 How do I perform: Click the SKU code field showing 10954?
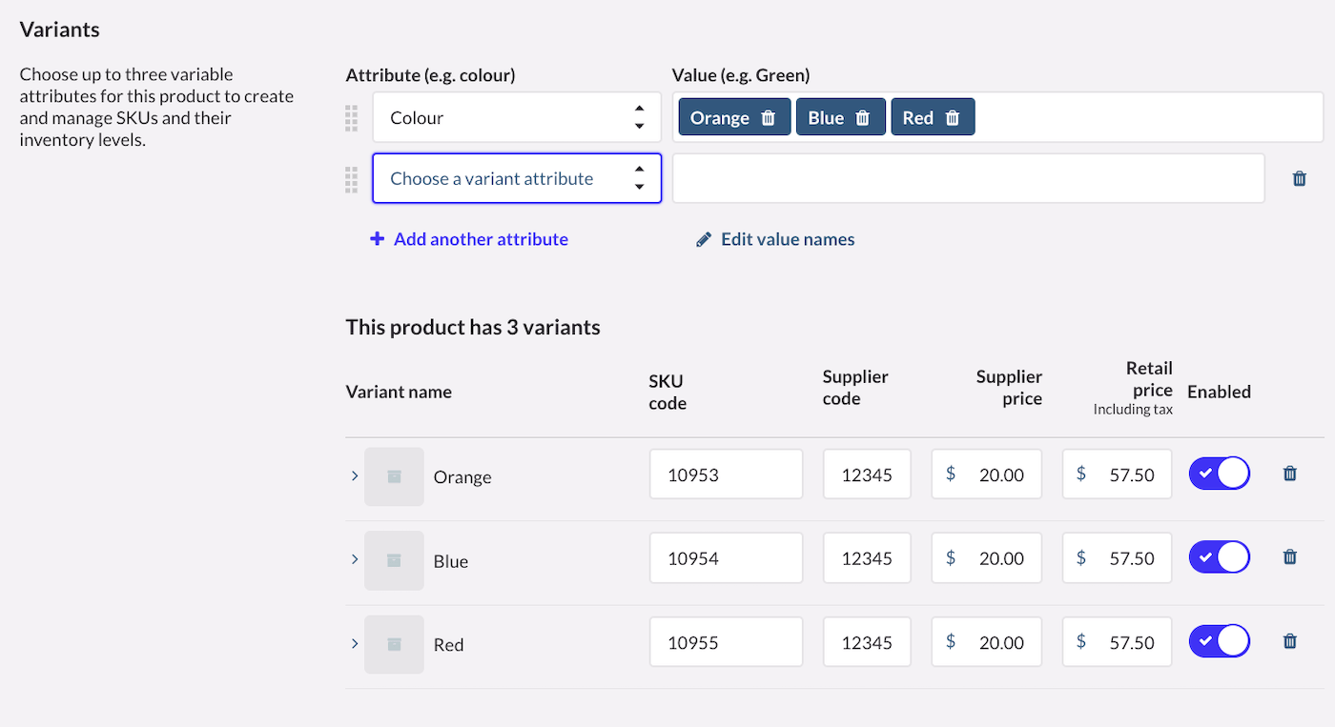click(x=726, y=558)
